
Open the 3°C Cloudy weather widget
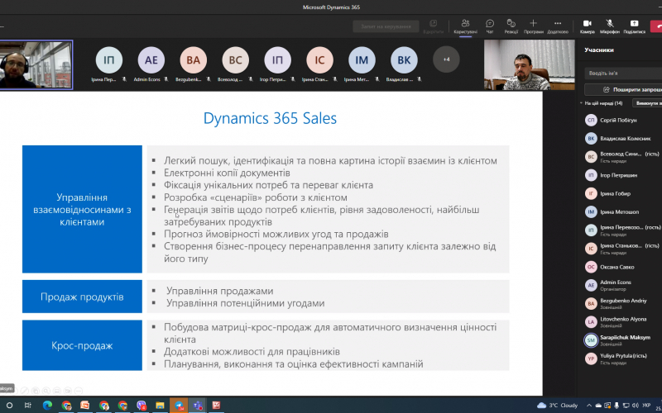pos(557,406)
